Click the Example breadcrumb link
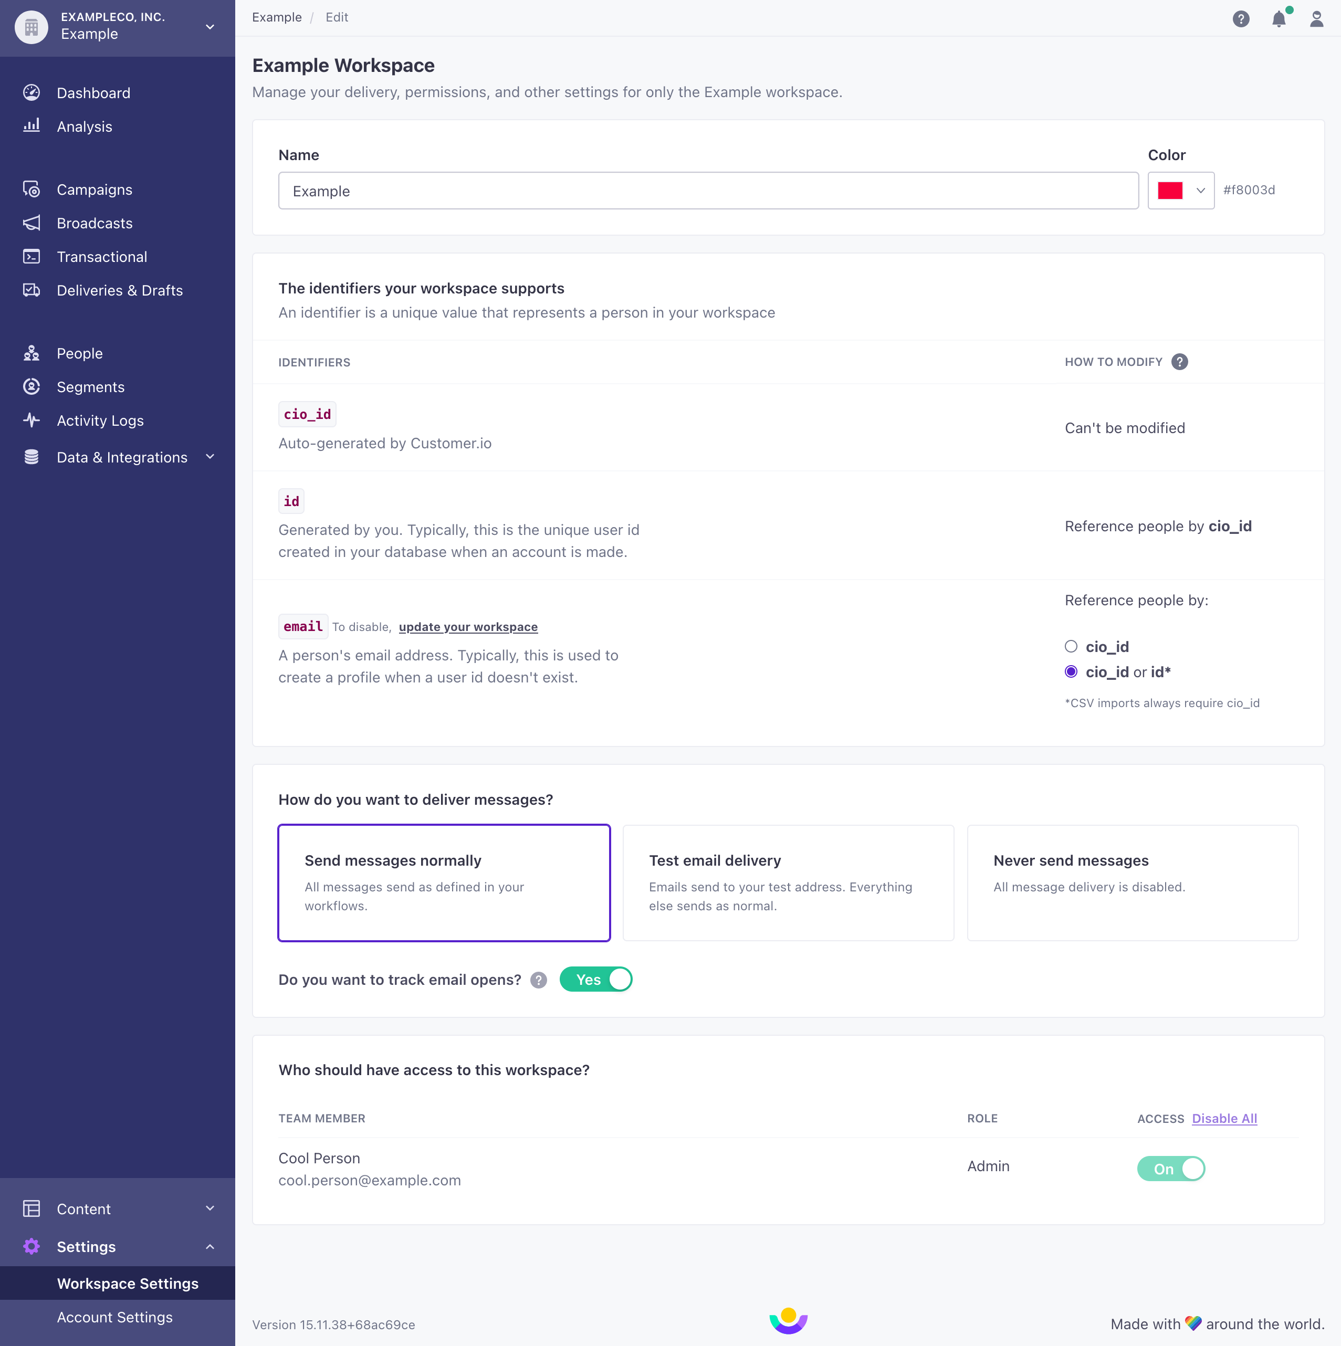The image size is (1341, 1346). coord(277,17)
